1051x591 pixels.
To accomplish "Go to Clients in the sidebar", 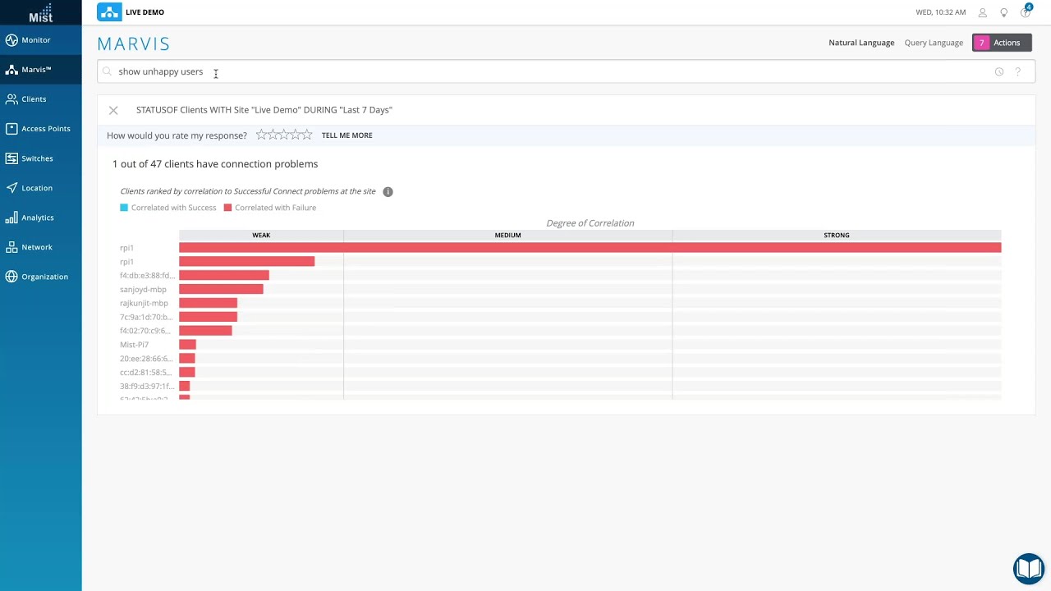I will [41, 99].
